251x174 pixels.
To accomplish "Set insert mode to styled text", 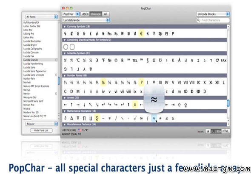I will tap(216, 131).
